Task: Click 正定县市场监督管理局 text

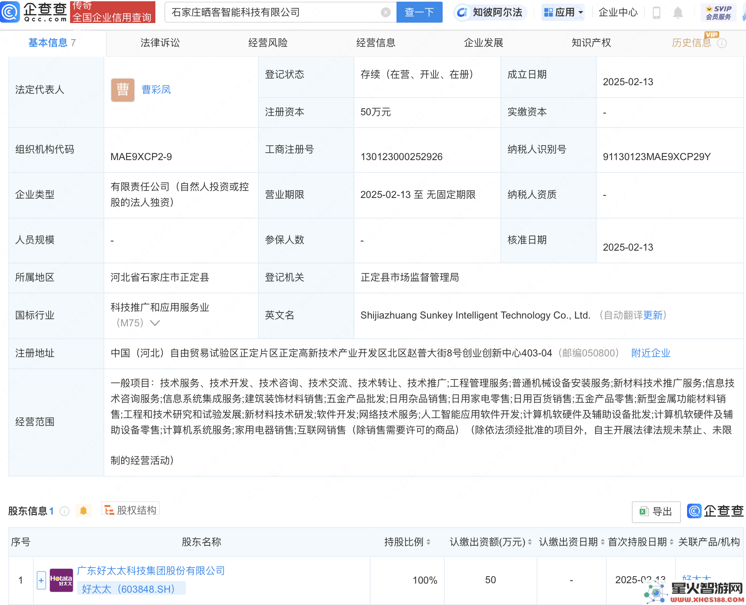Action: point(410,277)
